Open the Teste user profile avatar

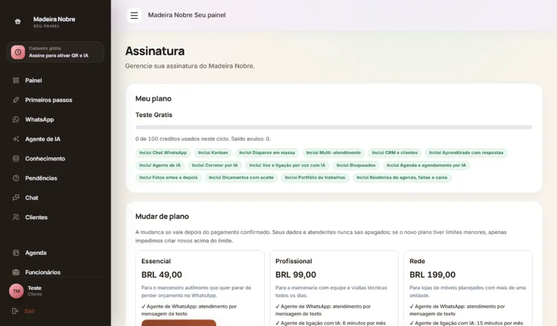pyautogui.click(x=16, y=291)
